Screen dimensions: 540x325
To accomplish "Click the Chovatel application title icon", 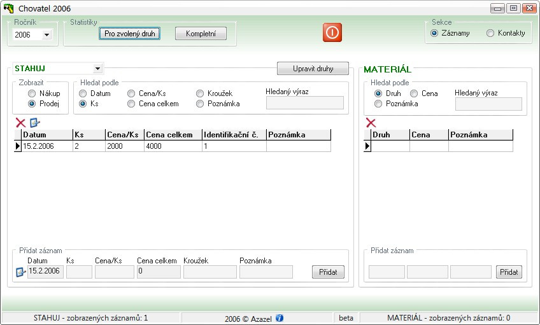I will (x=9, y=8).
